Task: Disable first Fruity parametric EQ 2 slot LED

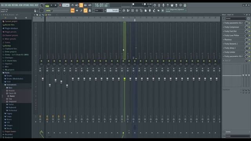Action: click(x=249, y=23)
